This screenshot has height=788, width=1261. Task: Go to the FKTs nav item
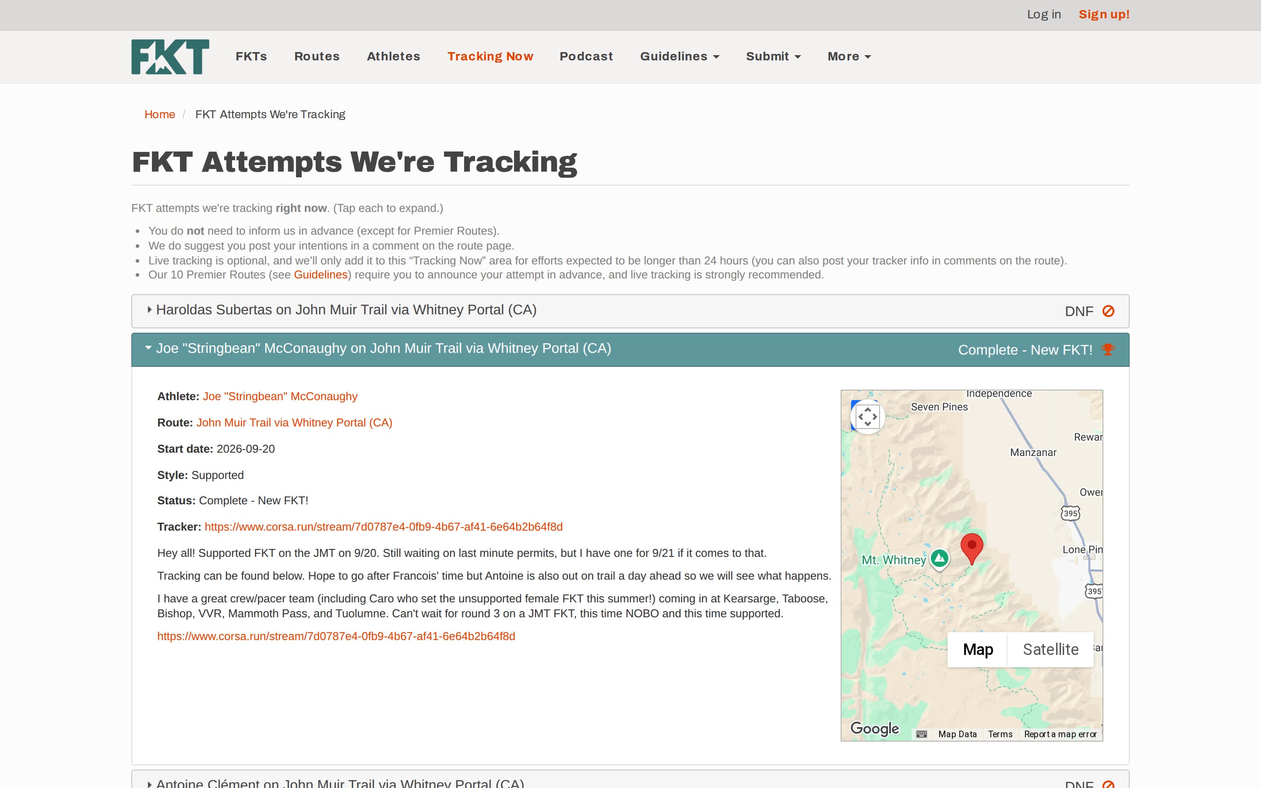tap(251, 56)
